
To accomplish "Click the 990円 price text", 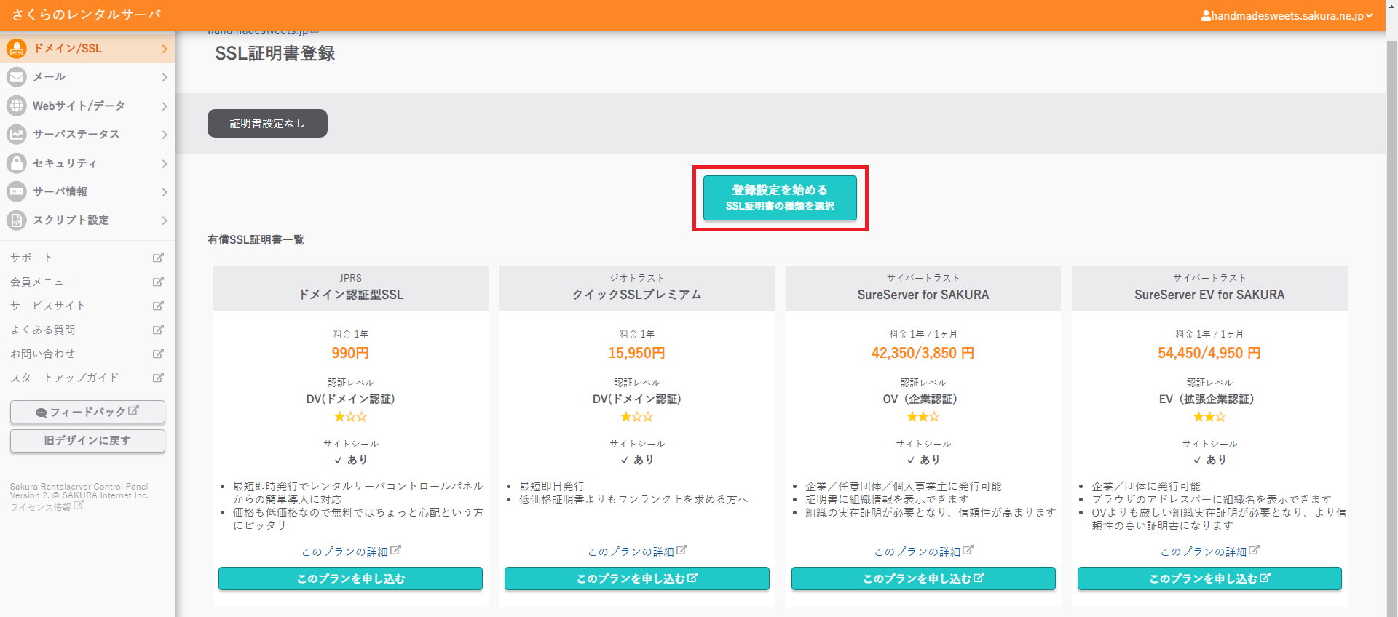I will point(350,353).
